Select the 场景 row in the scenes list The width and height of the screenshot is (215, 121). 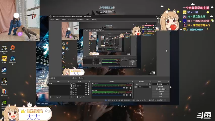(59, 84)
